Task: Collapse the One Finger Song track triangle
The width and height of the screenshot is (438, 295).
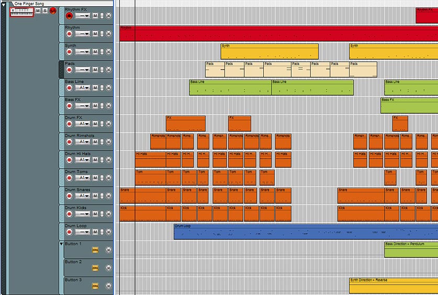Action: (x=4, y=5)
